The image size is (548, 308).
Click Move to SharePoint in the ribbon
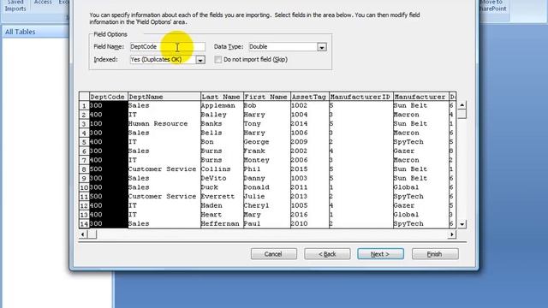click(x=492, y=6)
